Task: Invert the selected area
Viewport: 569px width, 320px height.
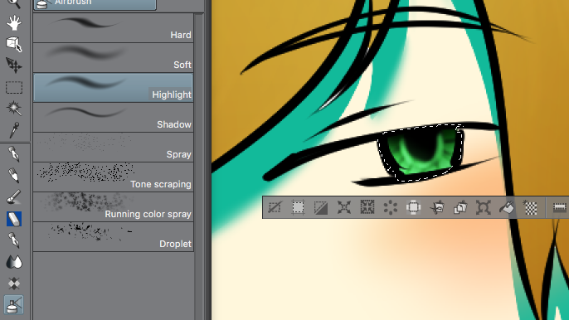Action: 321,207
